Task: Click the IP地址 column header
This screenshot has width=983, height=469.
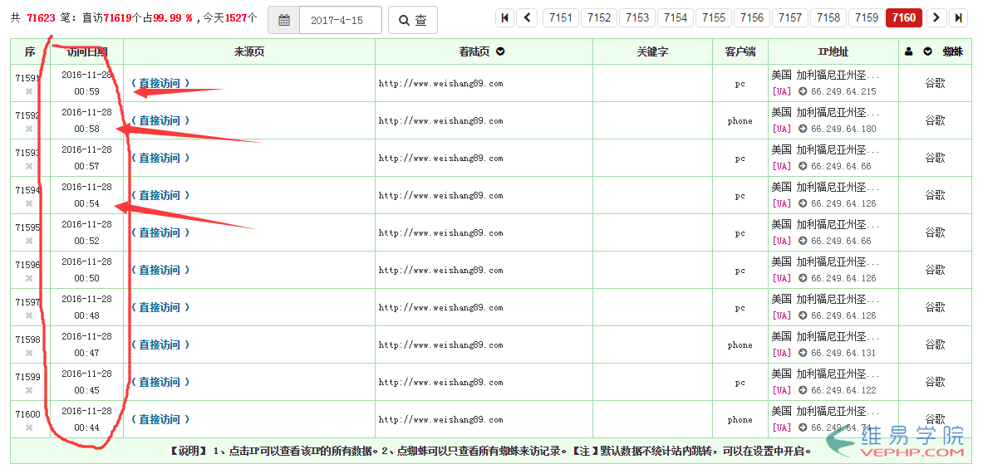Action: [x=833, y=52]
